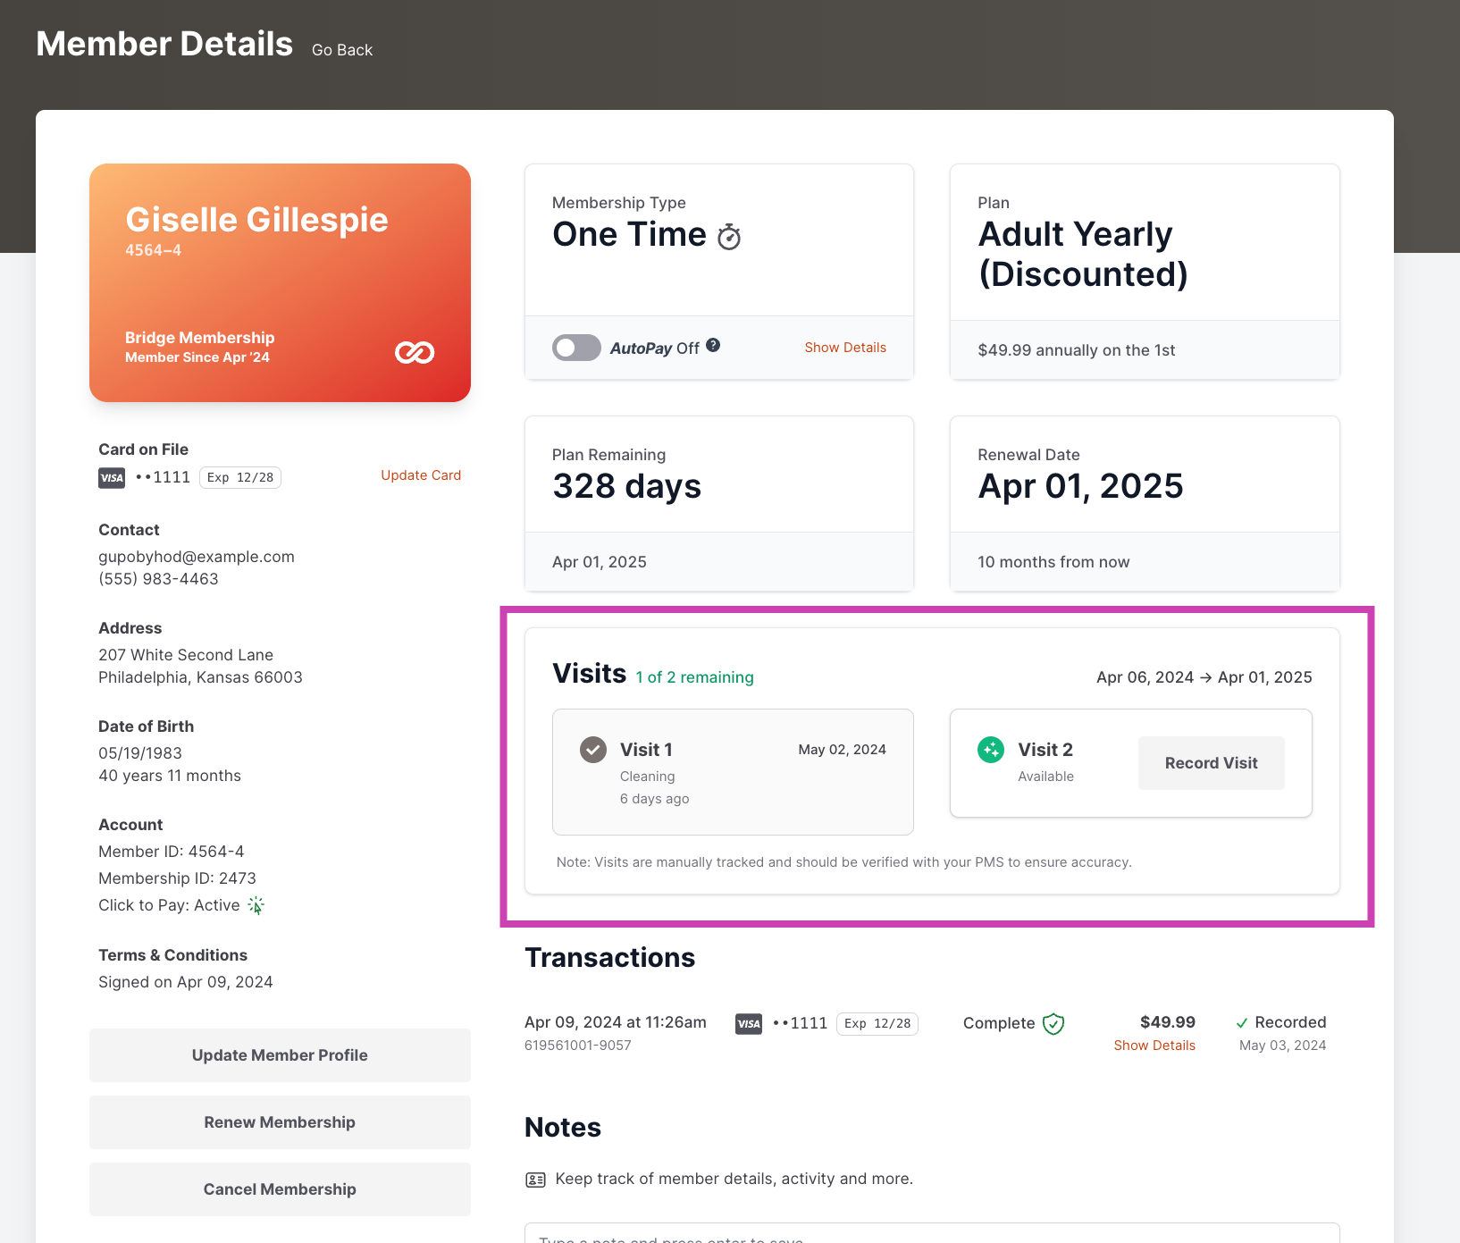The image size is (1460, 1243).
Task: Open Show Details for AutoPay
Action: (845, 348)
